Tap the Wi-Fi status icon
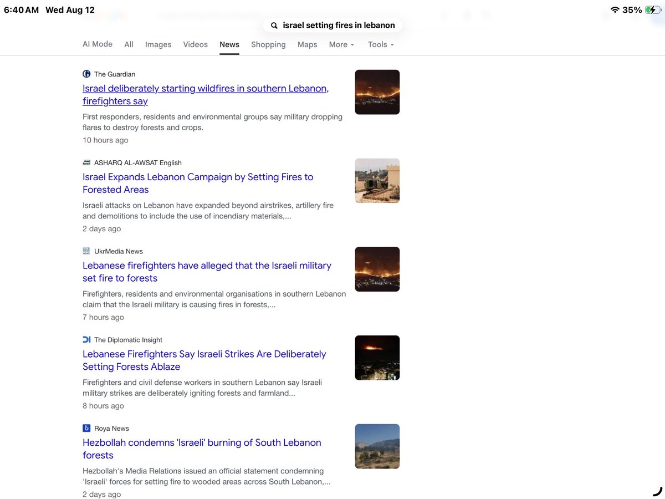 coord(615,10)
